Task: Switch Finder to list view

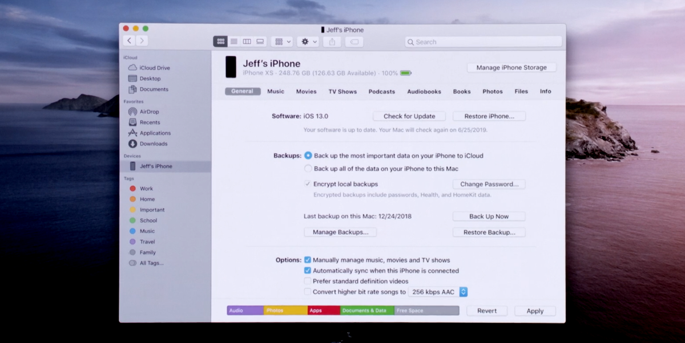Action: coord(233,42)
